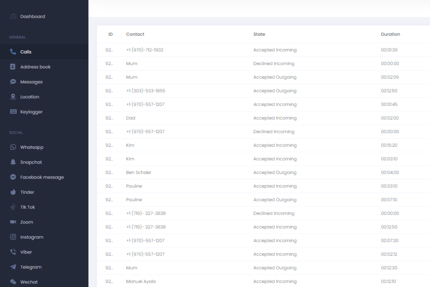
Task: Open the Telegram sidebar label
Action: [x=31, y=267]
